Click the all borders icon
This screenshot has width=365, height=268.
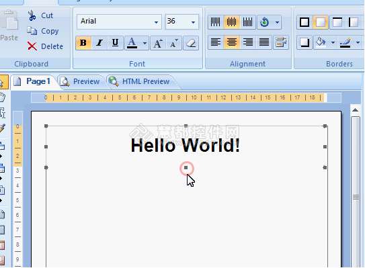[305, 22]
